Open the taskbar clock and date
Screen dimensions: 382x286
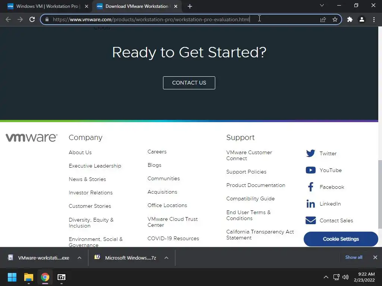pos(364,277)
